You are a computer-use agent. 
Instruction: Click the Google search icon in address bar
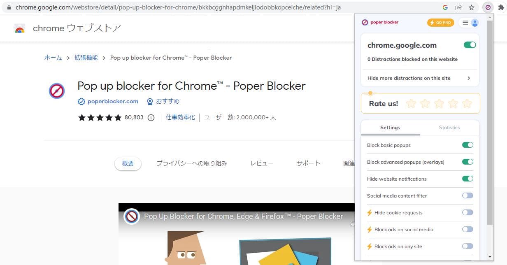[445, 7]
